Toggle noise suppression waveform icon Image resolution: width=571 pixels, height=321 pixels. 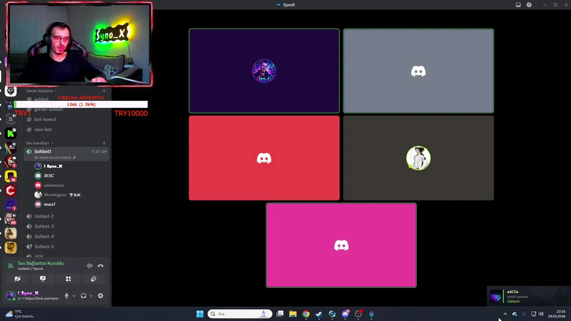point(90,266)
